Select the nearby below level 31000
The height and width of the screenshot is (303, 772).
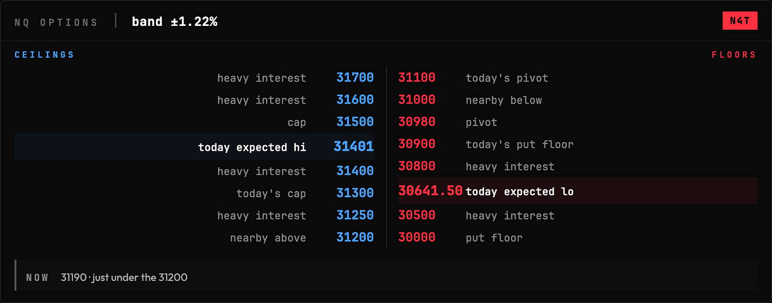(578, 100)
